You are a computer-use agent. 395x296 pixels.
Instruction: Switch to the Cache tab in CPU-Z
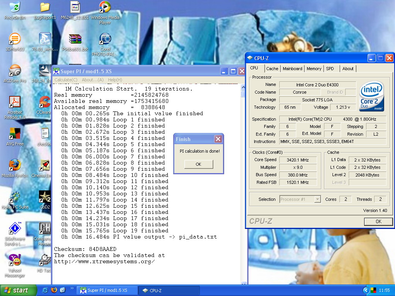tap(272, 69)
